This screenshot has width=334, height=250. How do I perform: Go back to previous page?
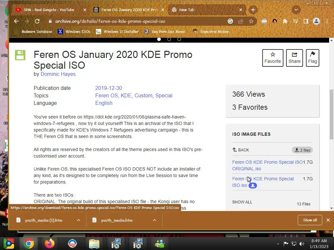(x=16, y=21)
